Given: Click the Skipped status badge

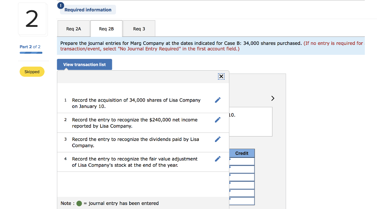Looking at the screenshot, I should [x=32, y=72].
